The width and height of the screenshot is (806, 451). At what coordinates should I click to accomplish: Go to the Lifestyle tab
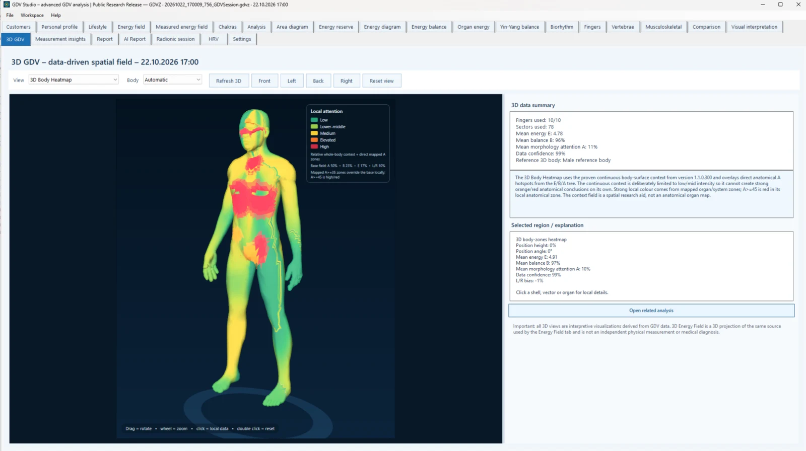(98, 27)
